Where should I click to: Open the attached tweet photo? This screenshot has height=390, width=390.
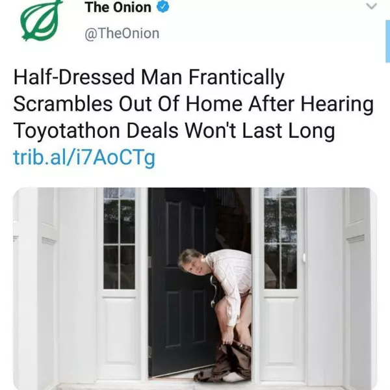[x=195, y=289]
